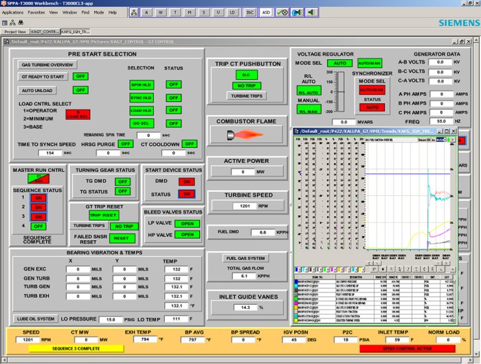The image size is (481, 364).
Task: Open Gas Turbine Overview screen
Action: point(46,65)
